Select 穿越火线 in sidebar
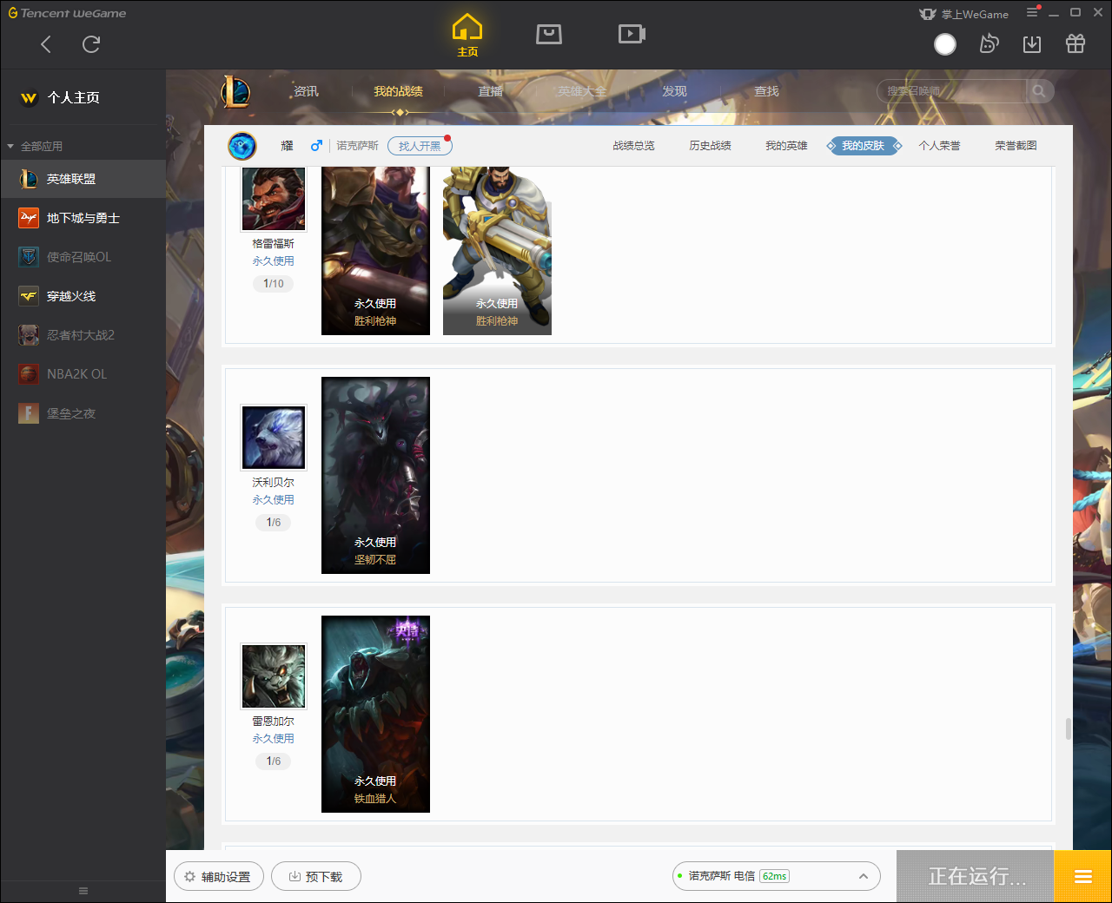The image size is (1112, 903). [x=83, y=296]
